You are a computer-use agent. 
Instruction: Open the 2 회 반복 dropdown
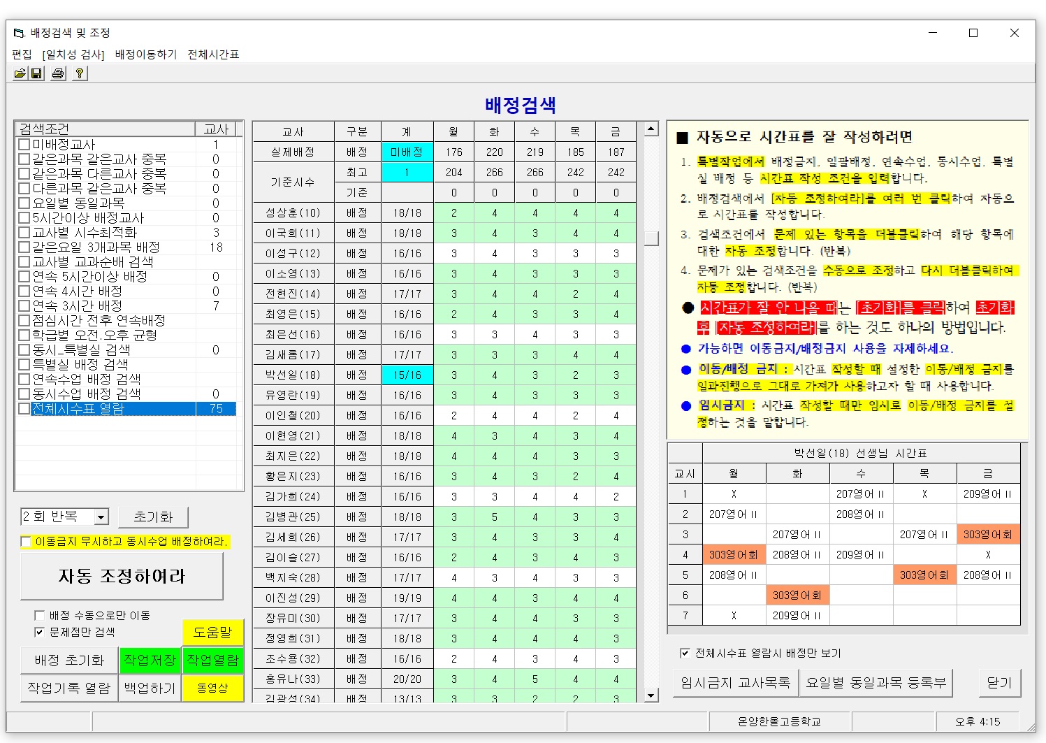pyautogui.click(x=101, y=517)
